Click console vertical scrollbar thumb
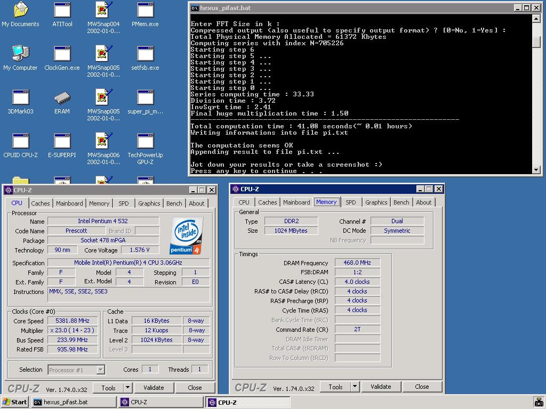The image size is (546, 409). (536, 42)
